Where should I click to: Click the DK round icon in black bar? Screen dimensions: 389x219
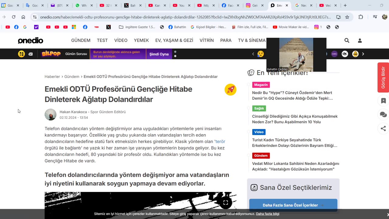click(345, 54)
